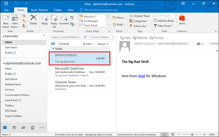Image resolution: width=219 pixels, height=137 pixels.
Task: Delete the selected message
Action: click(x=33, y=20)
